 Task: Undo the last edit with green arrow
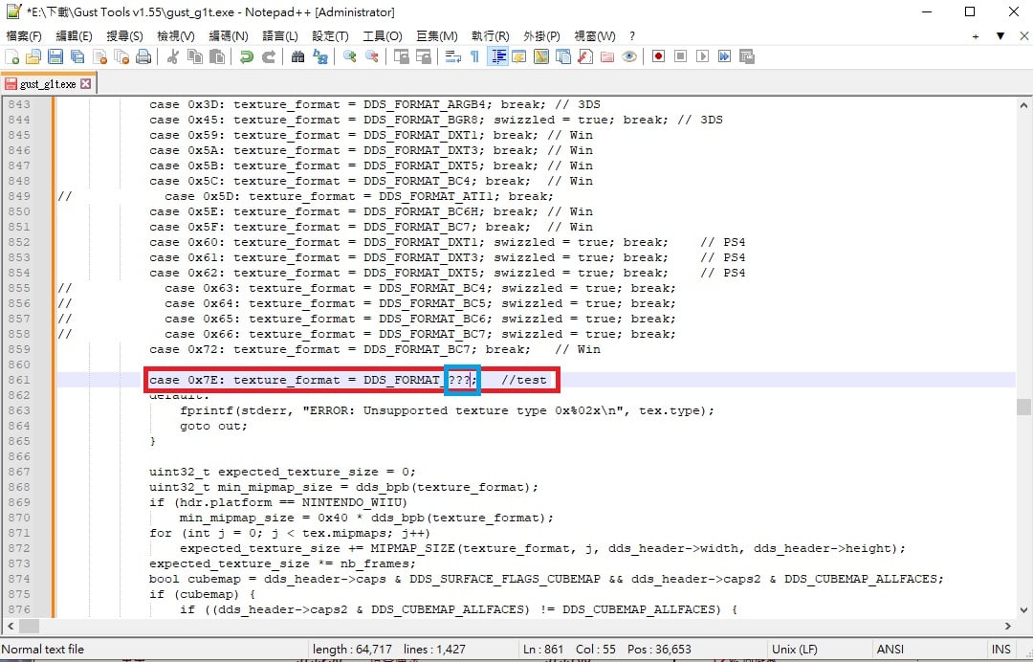pyautogui.click(x=247, y=56)
